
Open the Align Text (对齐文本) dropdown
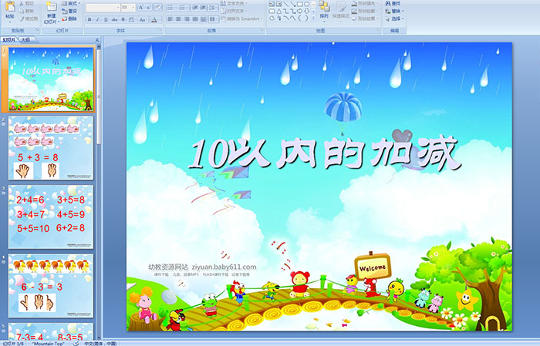point(233,11)
